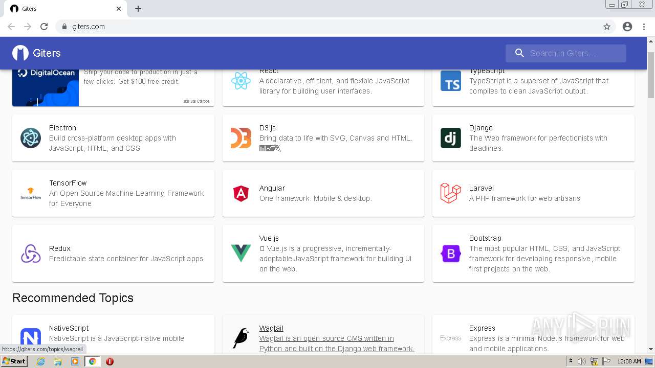Open the Electron topic title
This screenshot has height=368, width=655.
tap(62, 128)
